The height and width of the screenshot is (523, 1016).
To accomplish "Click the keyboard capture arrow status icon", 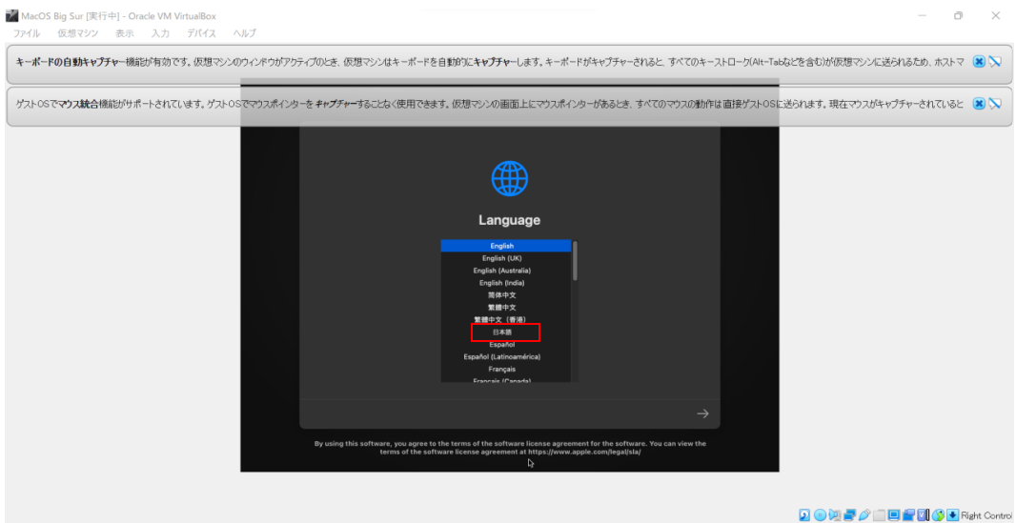I will coord(952,515).
